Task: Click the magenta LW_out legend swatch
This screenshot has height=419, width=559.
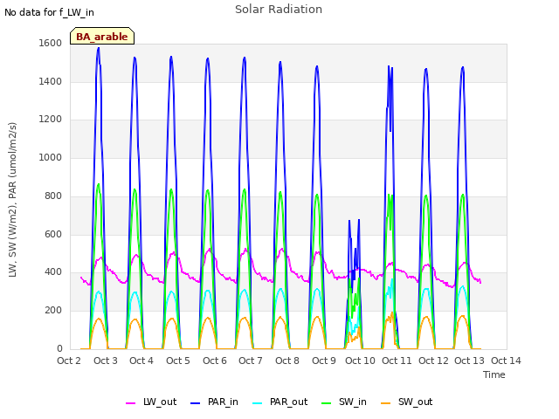Action: (x=130, y=403)
